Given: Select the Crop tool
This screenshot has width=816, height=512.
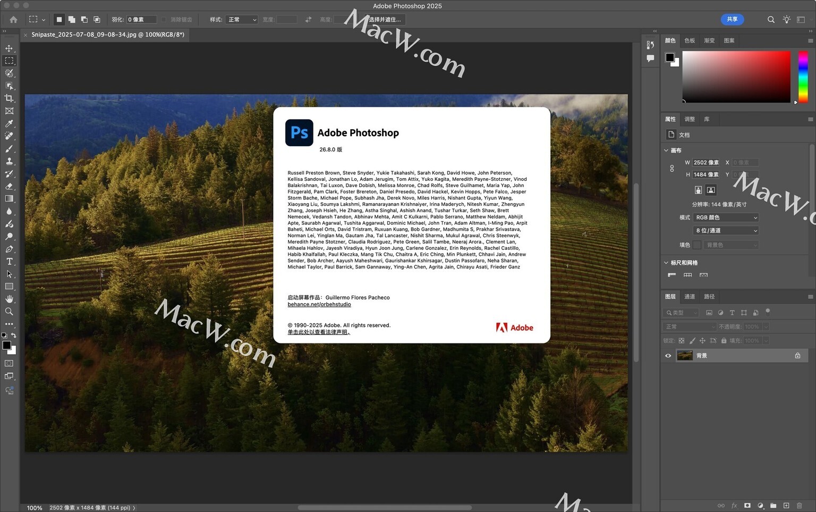Looking at the screenshot, I should (9, 98).
